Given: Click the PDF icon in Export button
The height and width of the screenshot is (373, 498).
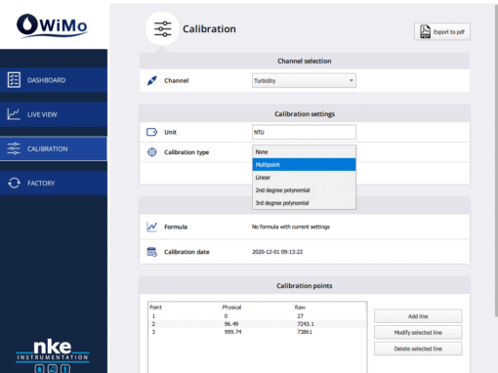Looking at the screenshot, I should pyautogui.click(x=425, y=31).
